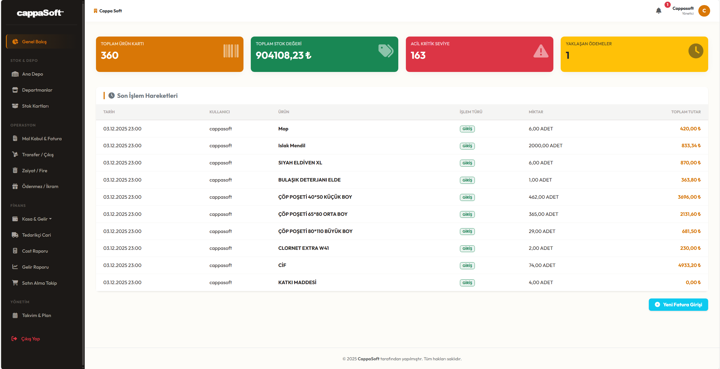Screen dimensions: 720x369
Task: Open Takvim & Plan calendar icon
Action: point(16,315)
